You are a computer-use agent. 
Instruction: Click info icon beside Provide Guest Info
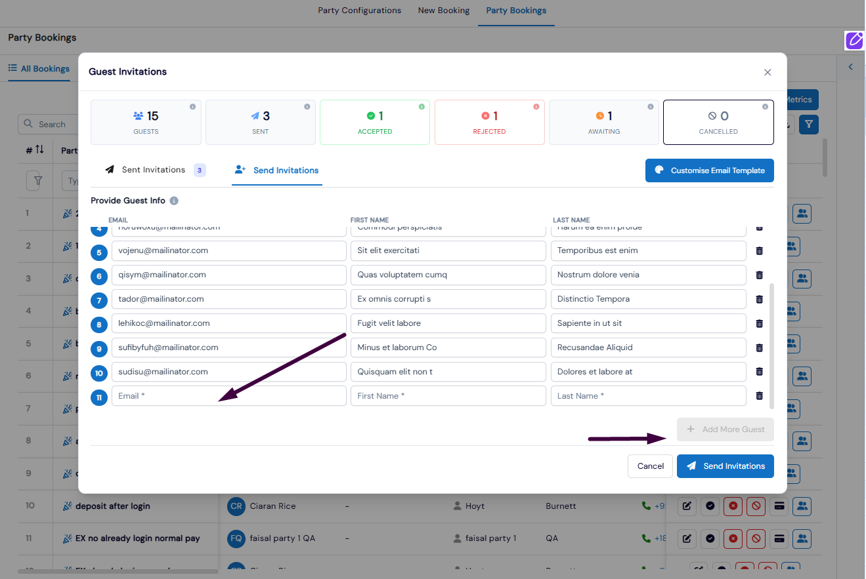(174, 201)
